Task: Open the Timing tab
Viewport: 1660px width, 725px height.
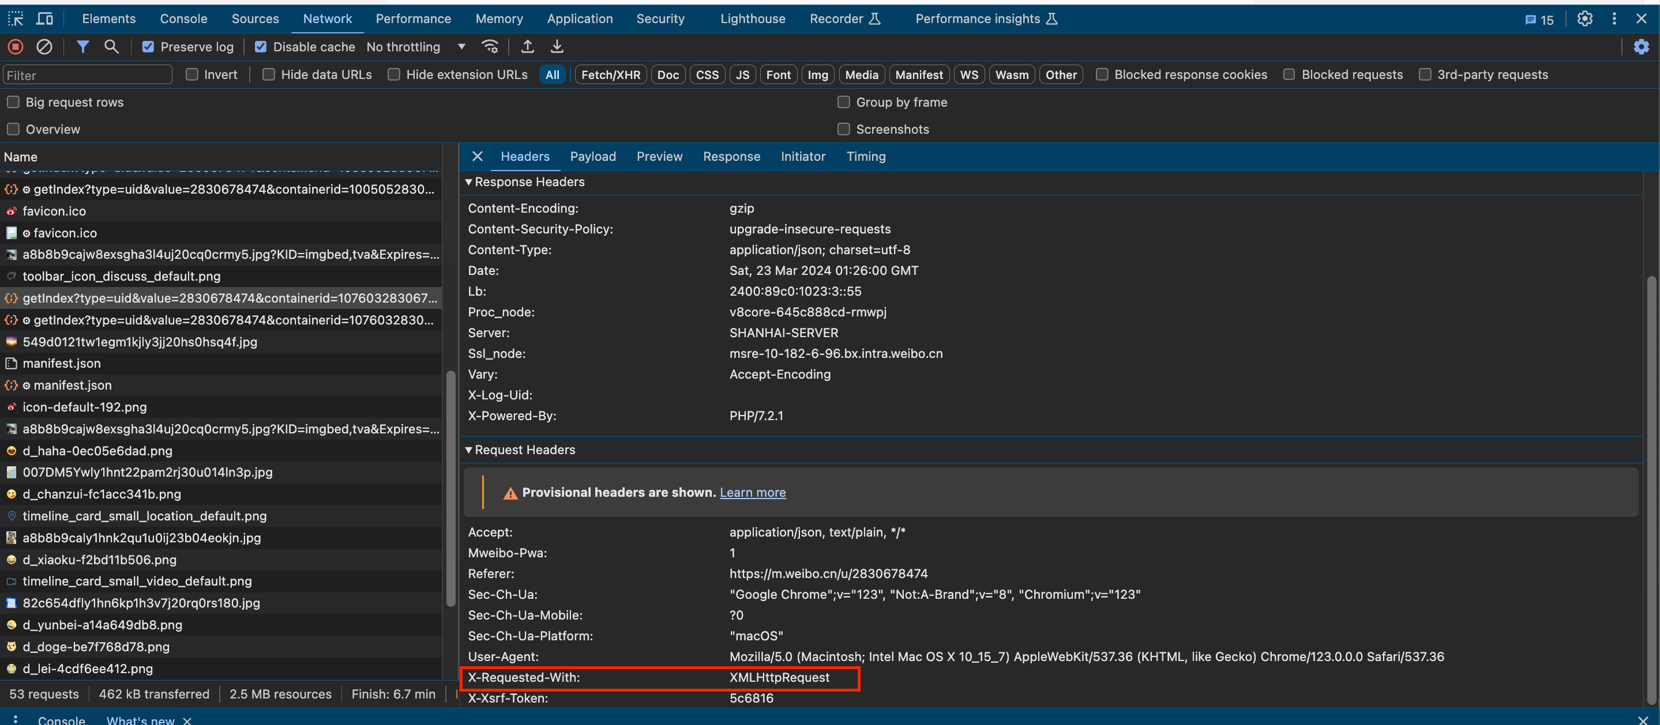Action: point(866,156)
